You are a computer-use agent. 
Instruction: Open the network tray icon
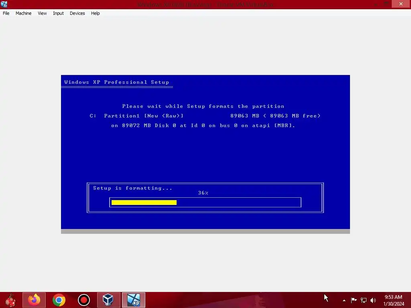coord(364,300)
